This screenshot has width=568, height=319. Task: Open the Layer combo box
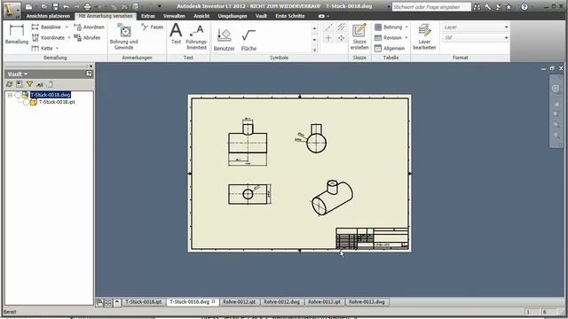point(476,27)
